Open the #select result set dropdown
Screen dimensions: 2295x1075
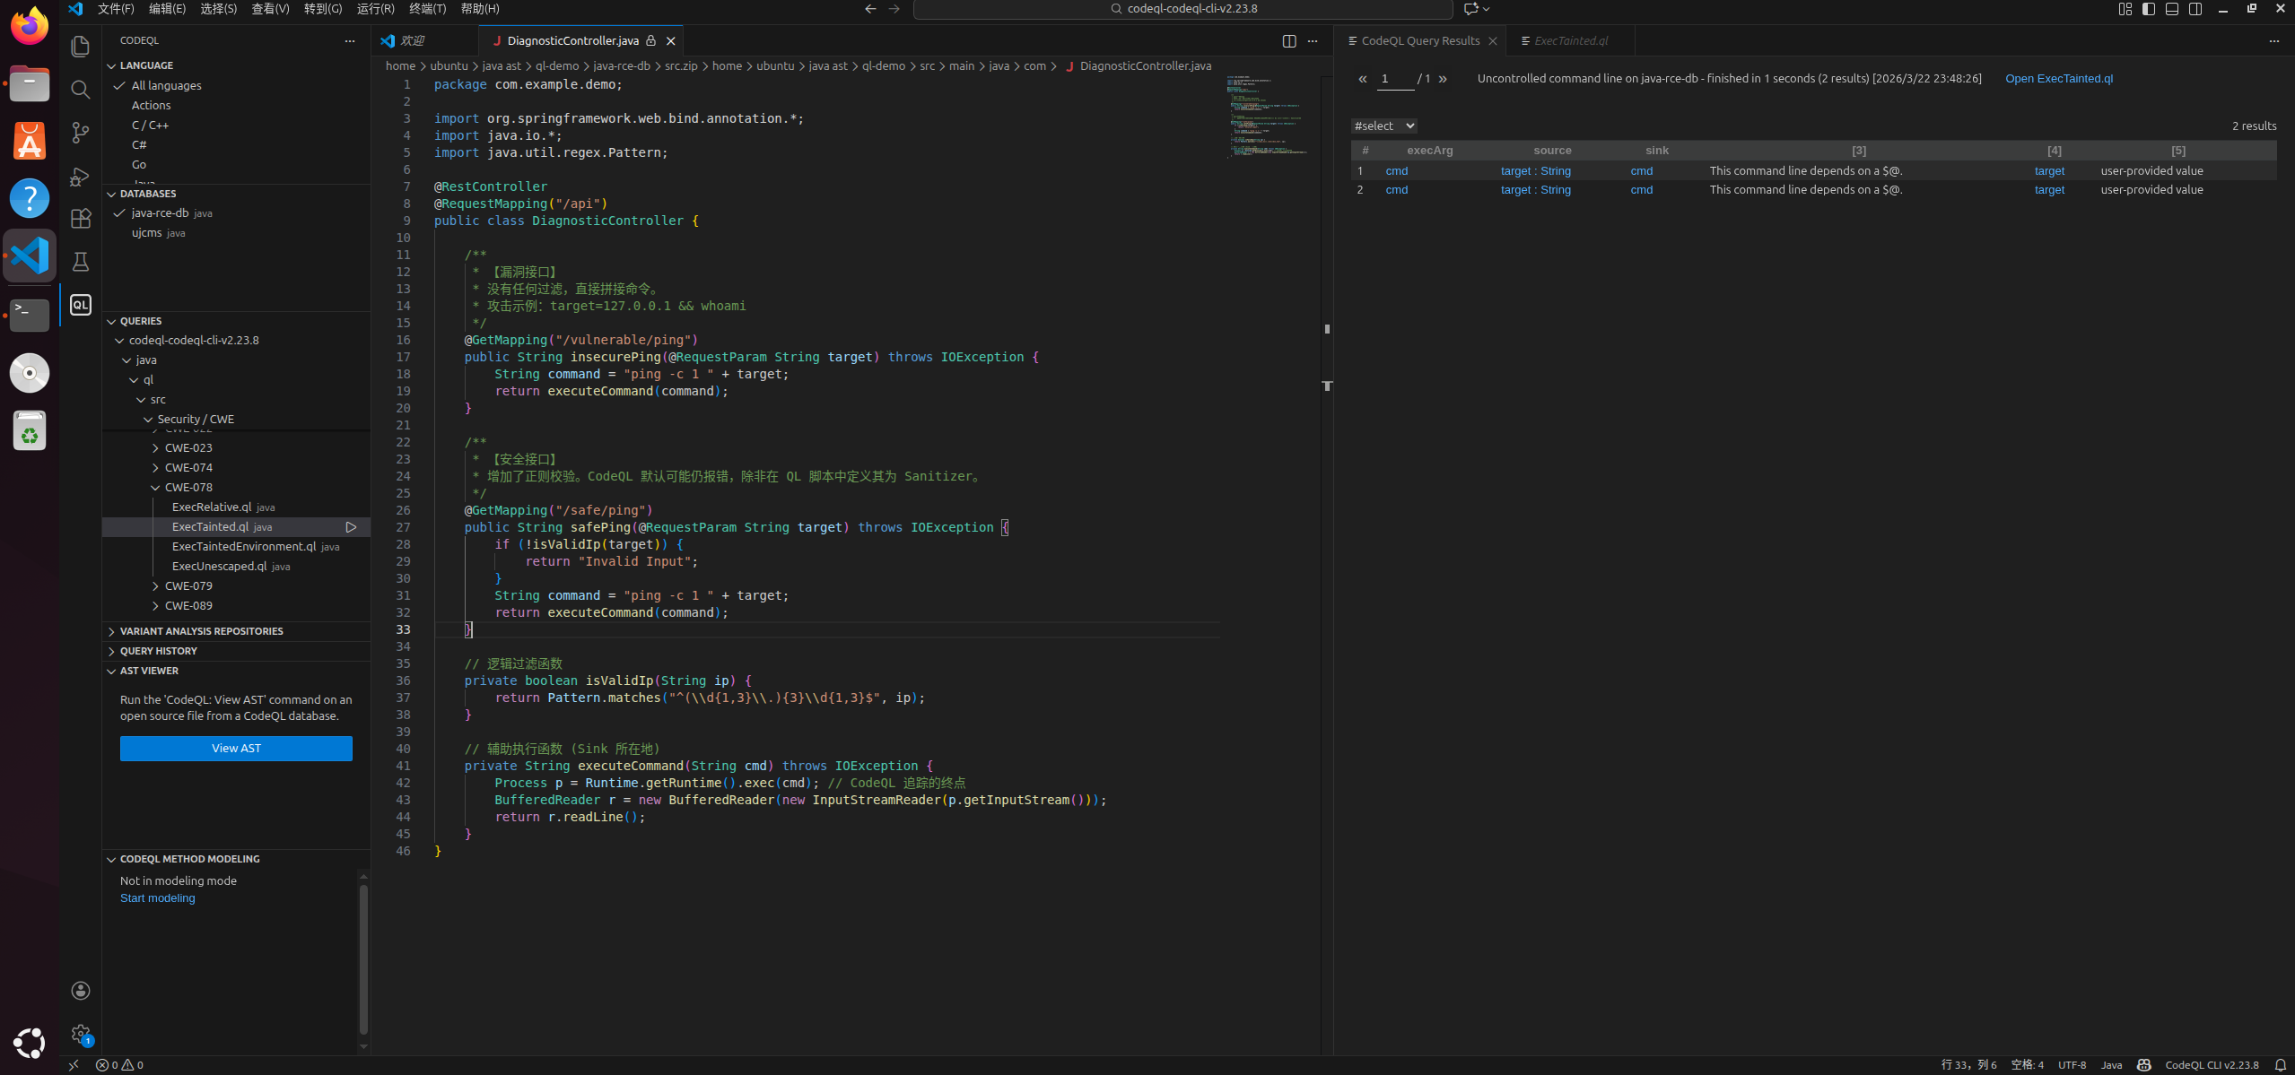click(x=1383, y=126)
